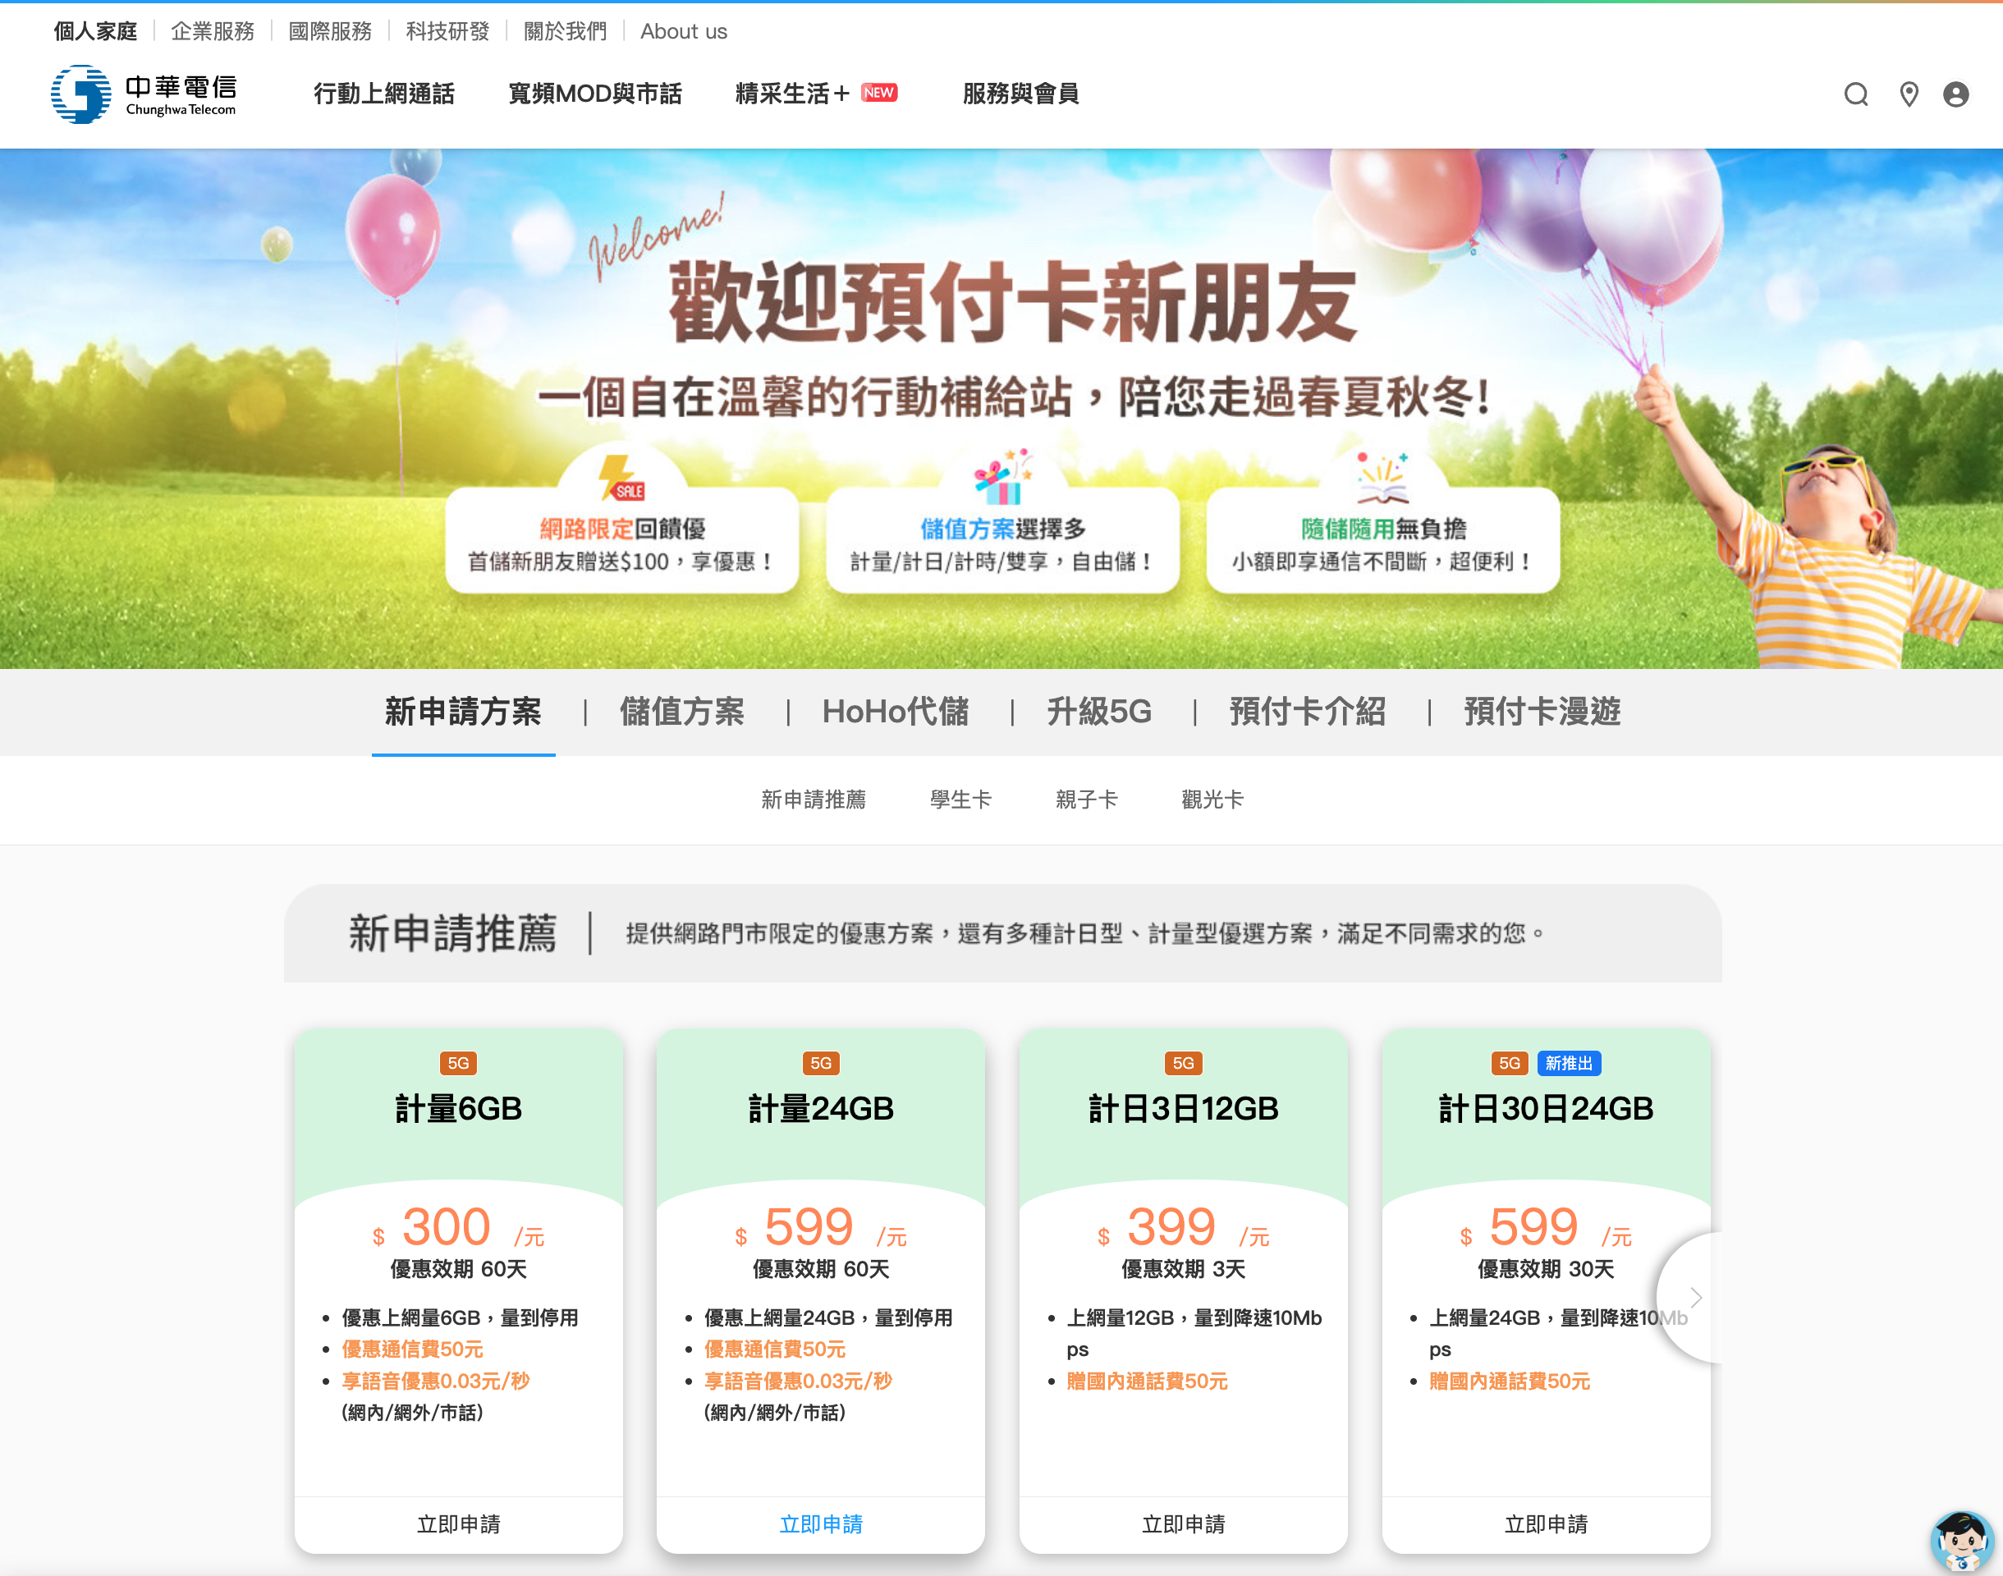Go to 關於我們 in top bar
The image size is (2003, 1576).
click(565, 31)
